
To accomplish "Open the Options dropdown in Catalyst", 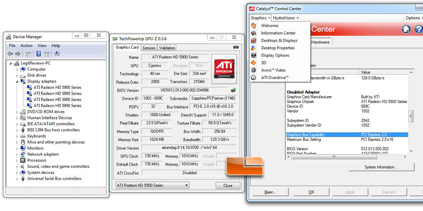I will (x=413, y=18).
